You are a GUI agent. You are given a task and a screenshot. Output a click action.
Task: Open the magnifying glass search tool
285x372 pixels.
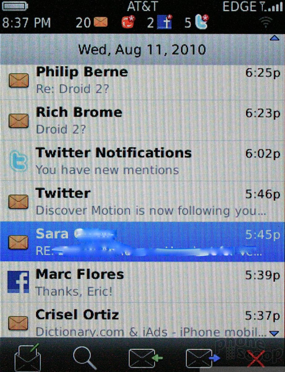click(85, 358)
